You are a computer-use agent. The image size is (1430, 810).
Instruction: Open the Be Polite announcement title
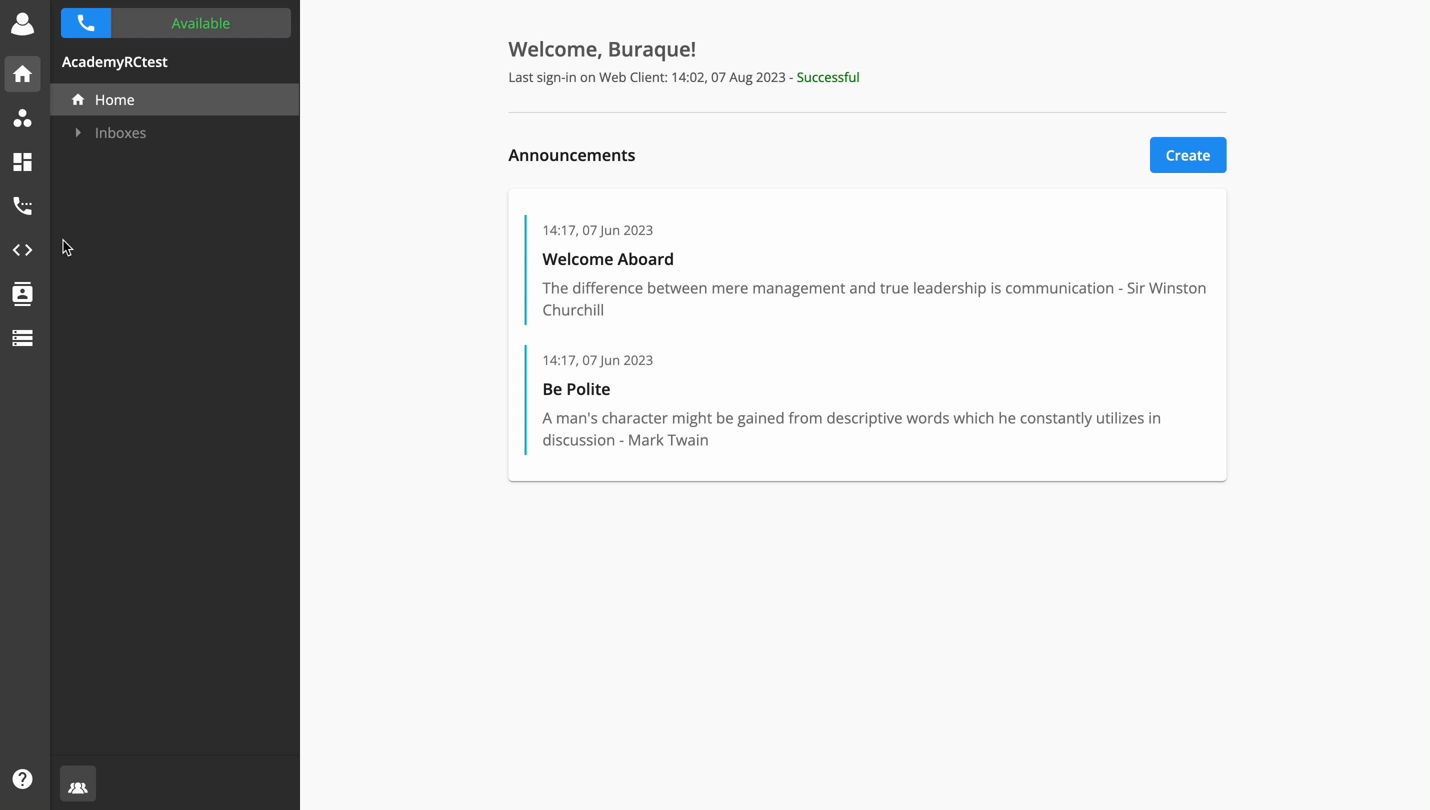(576, 389)
